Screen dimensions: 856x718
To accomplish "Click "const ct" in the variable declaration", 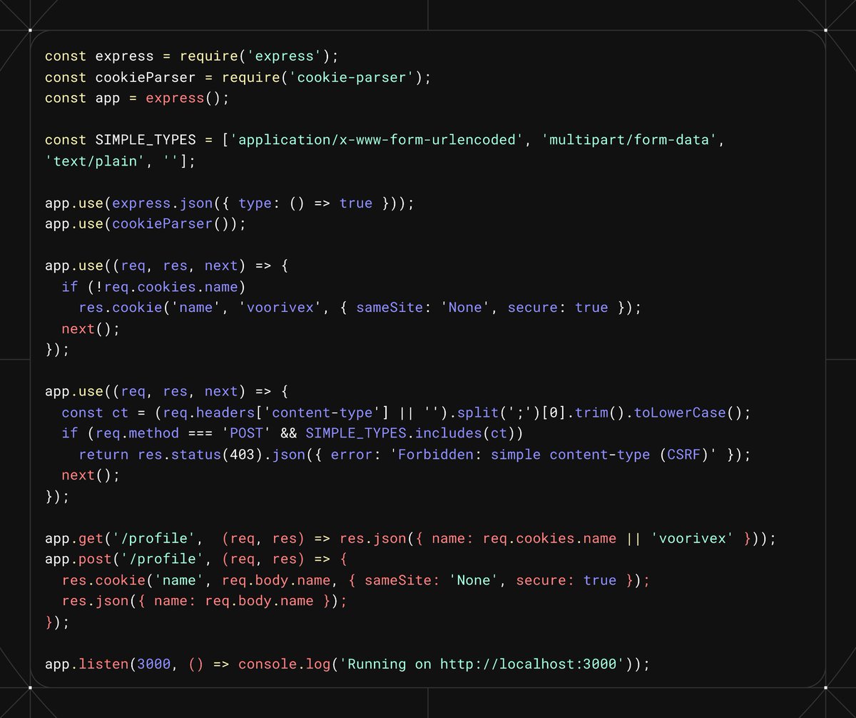I will (95, 413).
